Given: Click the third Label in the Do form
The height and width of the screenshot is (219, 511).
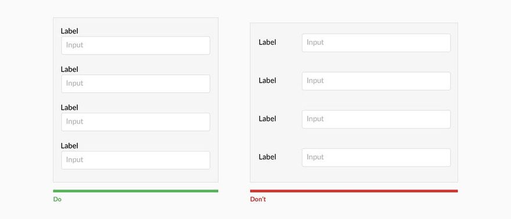Looking at the screenshot, I should click(70, 108).
